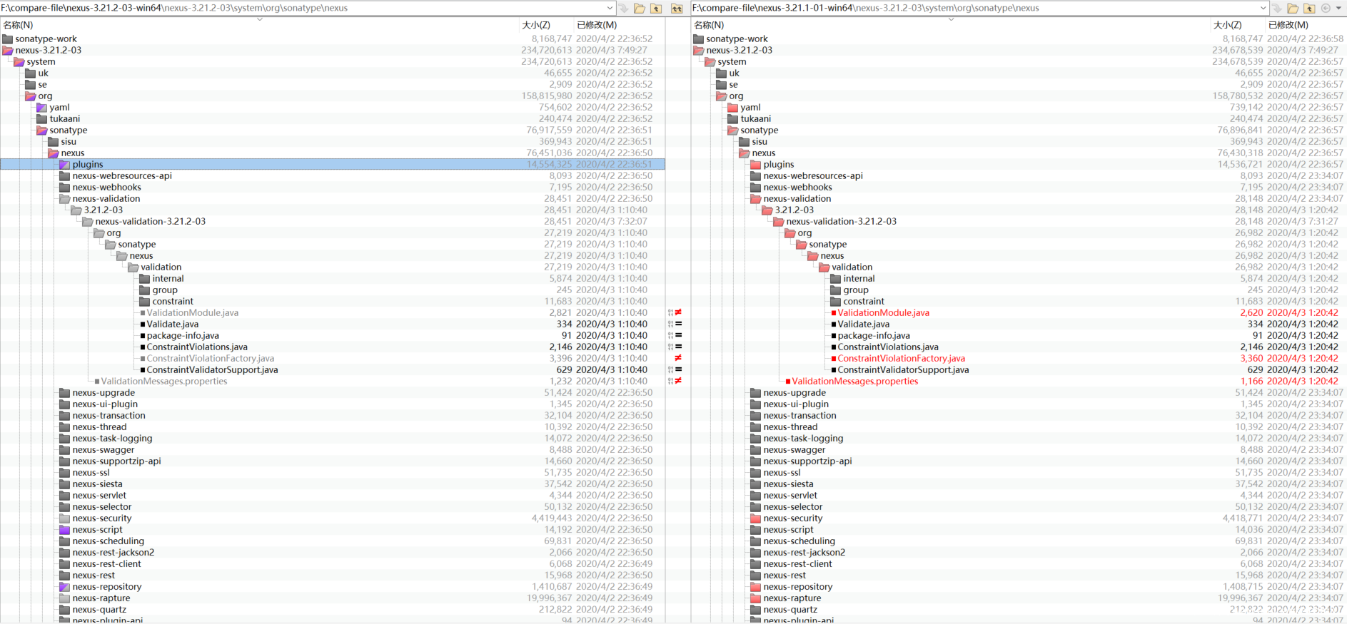
Task: Click the right pane's browse-for-folder icon
Action: (x=1293, y=9)
